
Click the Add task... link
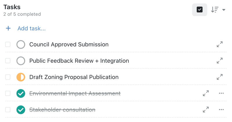tap(31, 28)
